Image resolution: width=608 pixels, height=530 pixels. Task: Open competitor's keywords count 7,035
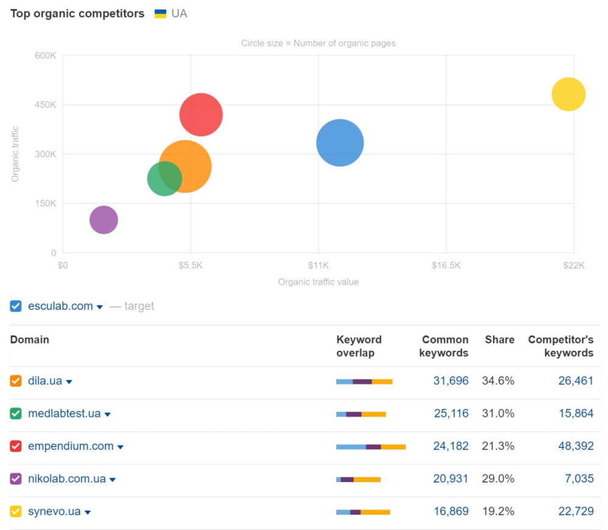click(579, 478)
